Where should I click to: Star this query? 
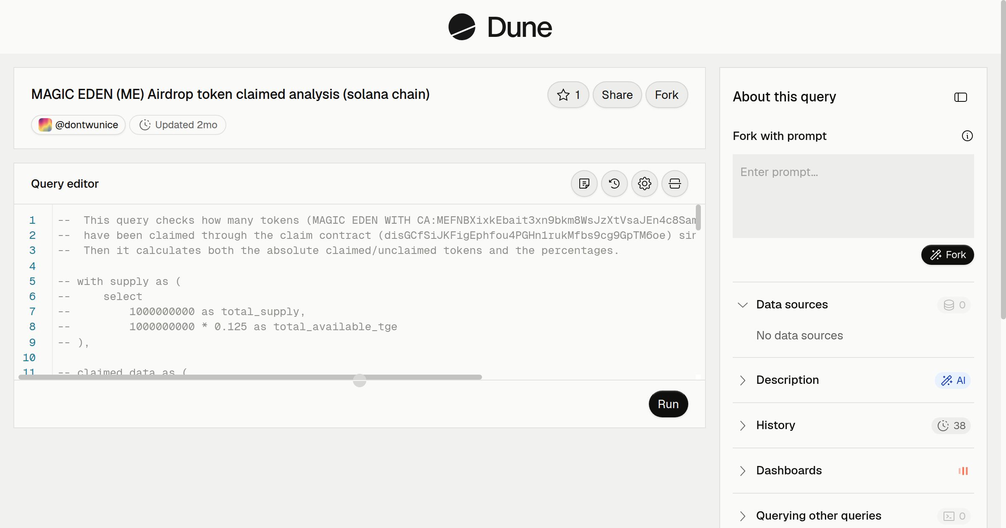(x=568, y=95)
